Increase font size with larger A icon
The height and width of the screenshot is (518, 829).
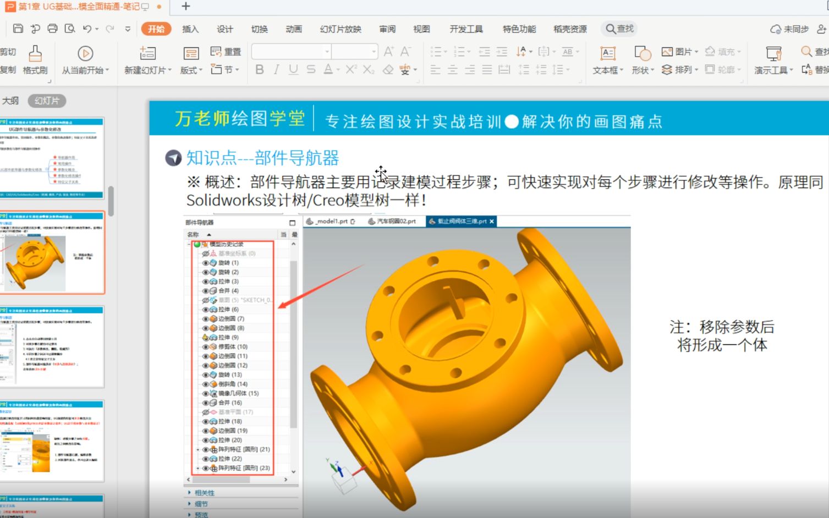389,52
